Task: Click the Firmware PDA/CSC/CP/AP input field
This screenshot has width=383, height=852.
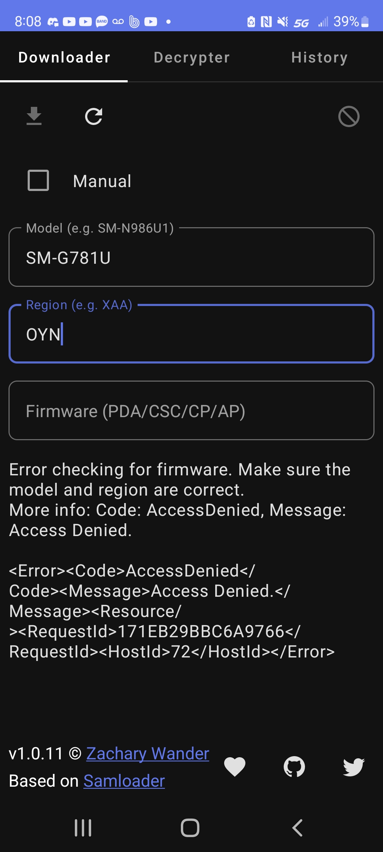Action: tap(191, 411)
